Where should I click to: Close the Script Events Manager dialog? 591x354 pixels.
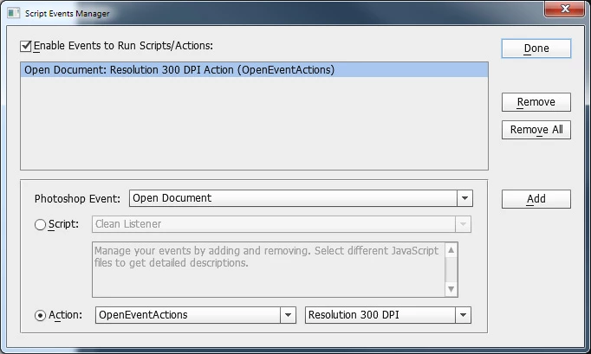[565, 9]
